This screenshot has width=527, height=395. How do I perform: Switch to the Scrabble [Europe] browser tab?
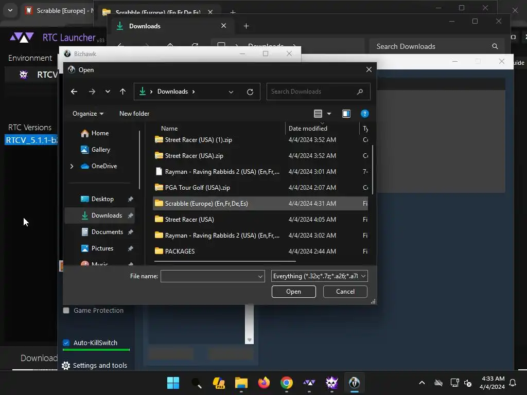60,11
